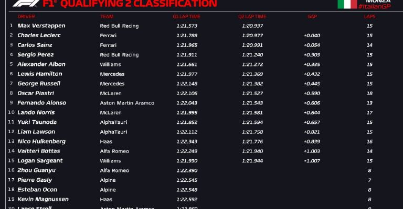403x209 pixels.
Task: Click the GAP column header
Action: point(312,16)
